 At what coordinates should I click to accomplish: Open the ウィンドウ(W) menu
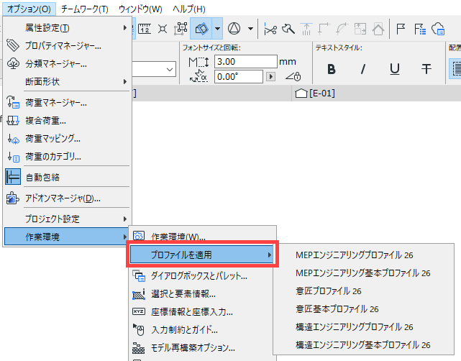pos(140,9)
